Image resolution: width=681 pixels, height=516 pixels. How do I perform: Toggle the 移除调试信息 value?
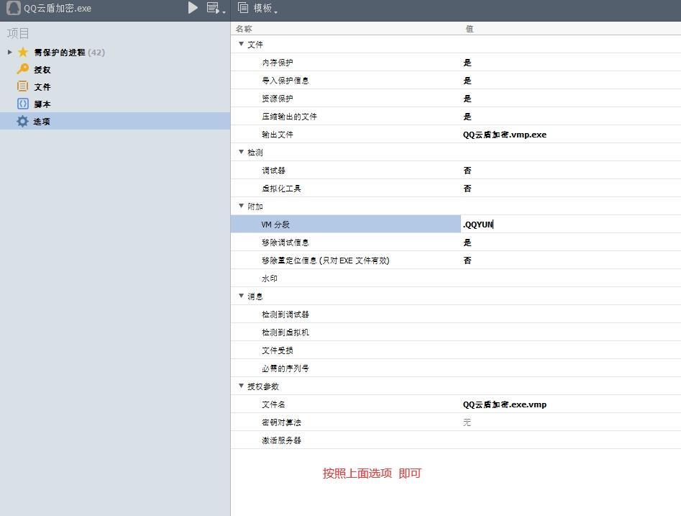467,243
